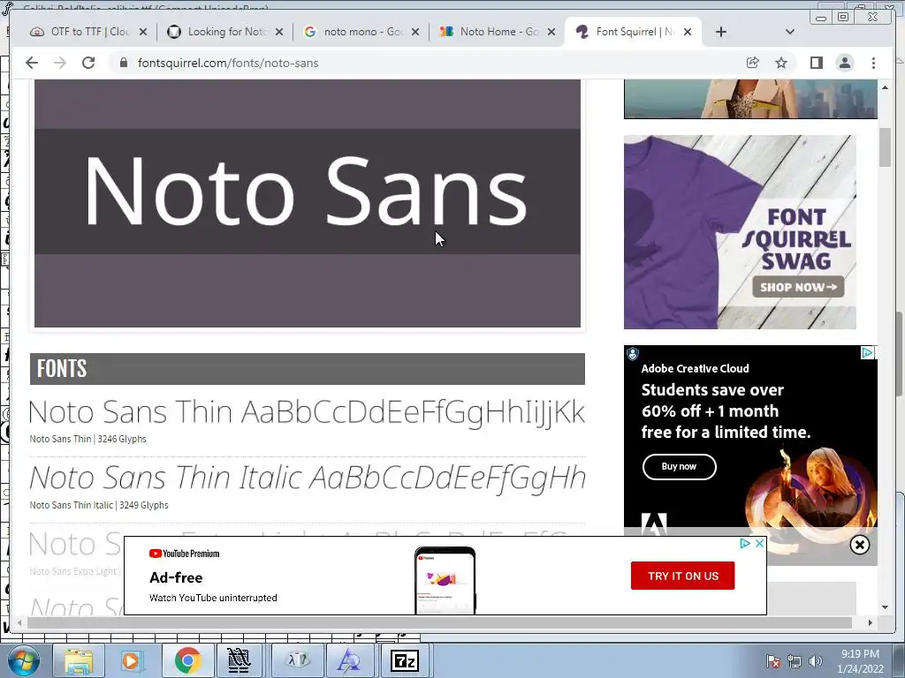Open Noto Sans Thin Italic sample

coord(307,478)
